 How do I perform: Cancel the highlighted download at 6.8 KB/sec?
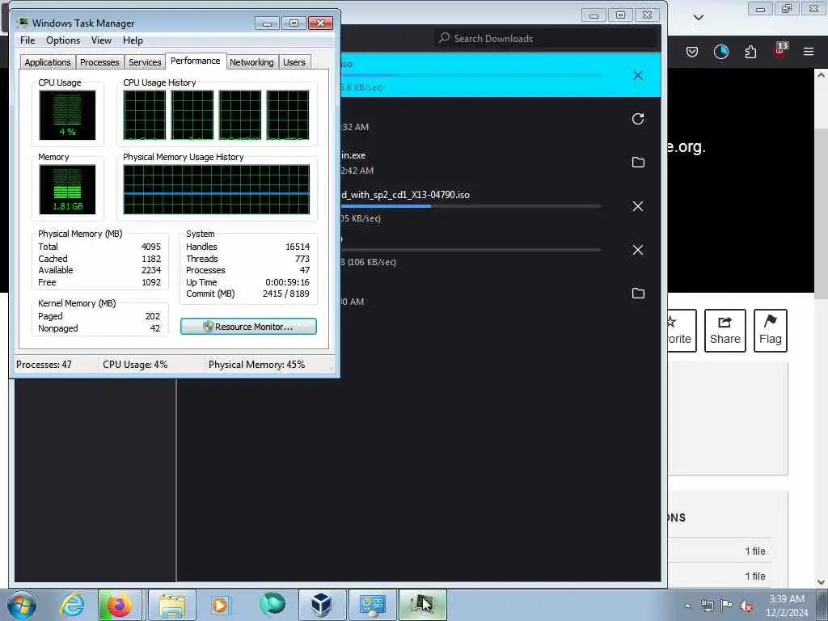tap(638, 75)
